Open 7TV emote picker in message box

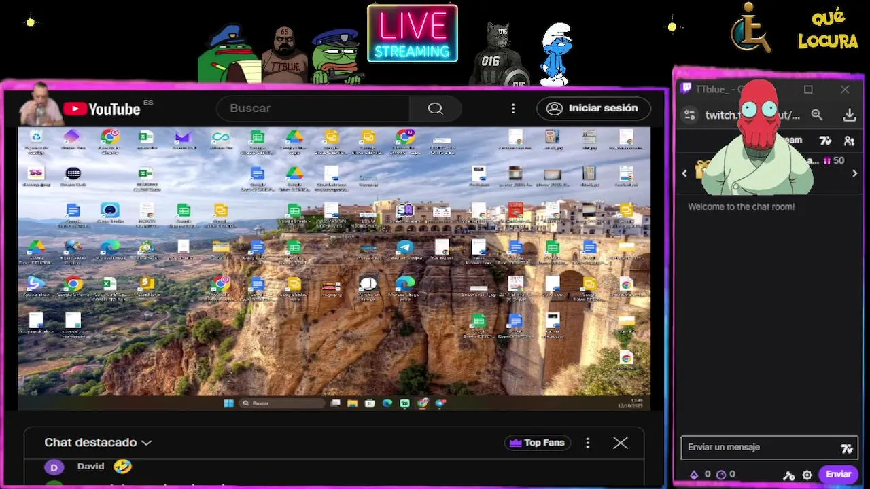click(x=847, y=448)
